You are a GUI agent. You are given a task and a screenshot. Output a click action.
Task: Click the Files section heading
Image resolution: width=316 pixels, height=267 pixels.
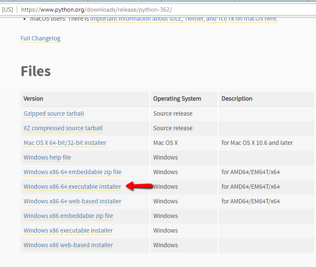point(36,71)
